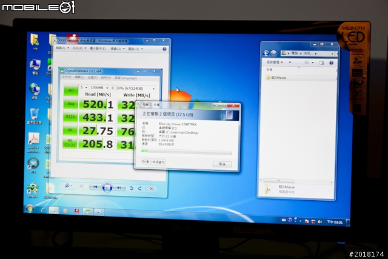Open the Photo Viewer Open (O) menu
Image resolution: width=388 pixels, height=259 pixels.
point(135,49)
